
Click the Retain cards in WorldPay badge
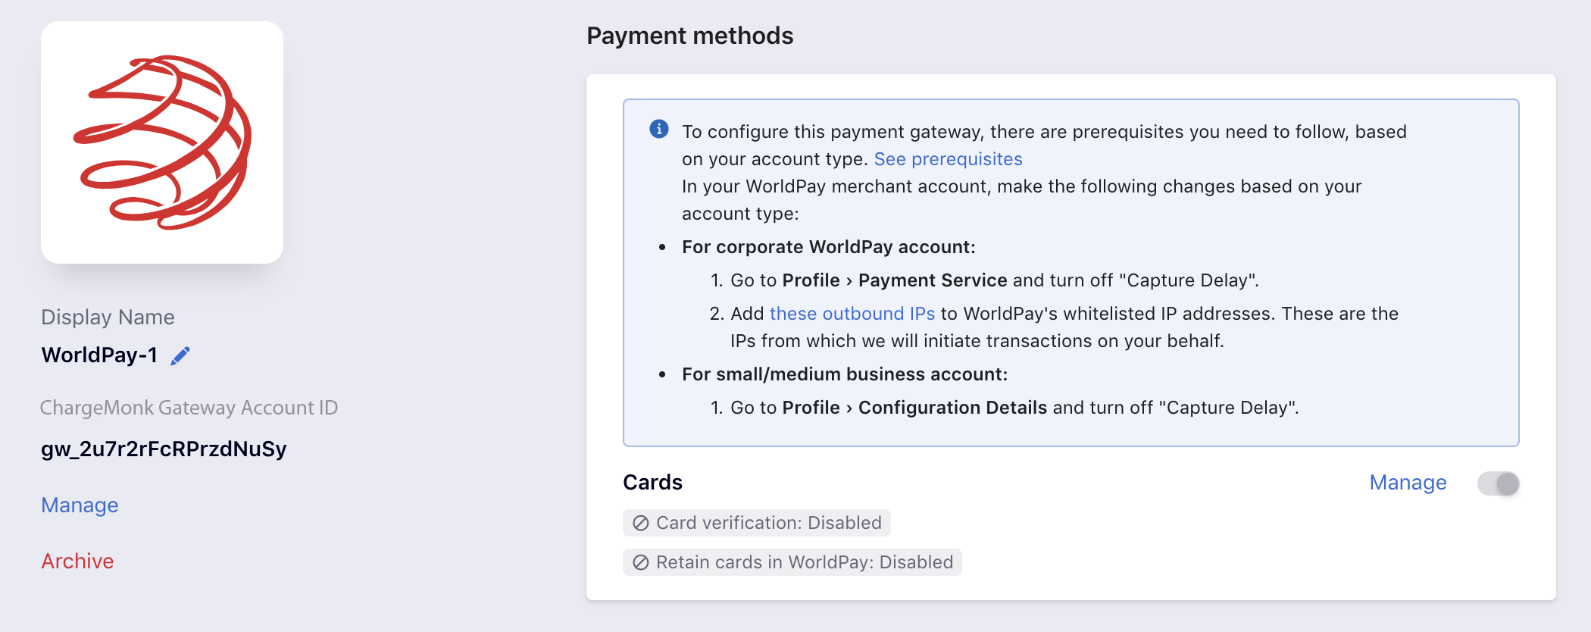tap(792, 562)
